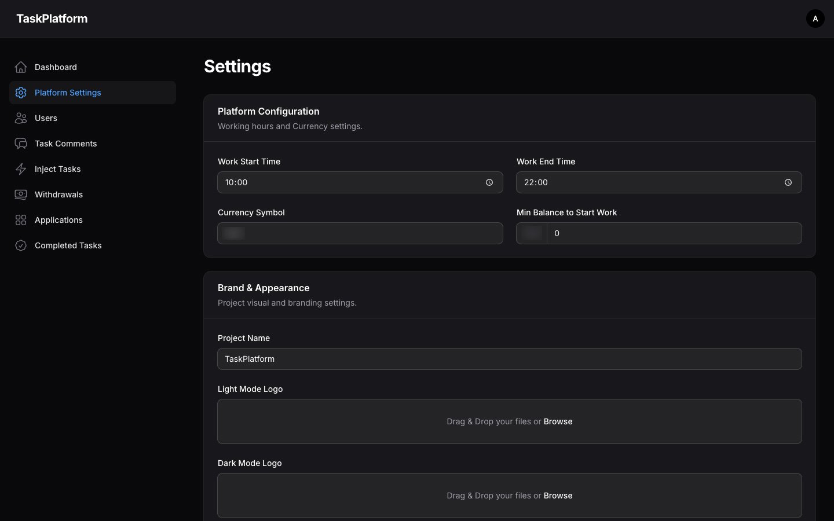This screenshot has height=521, width=834.
Task: Click Browse in Dark Mode Logo uploader
Action: coord(558,496)
